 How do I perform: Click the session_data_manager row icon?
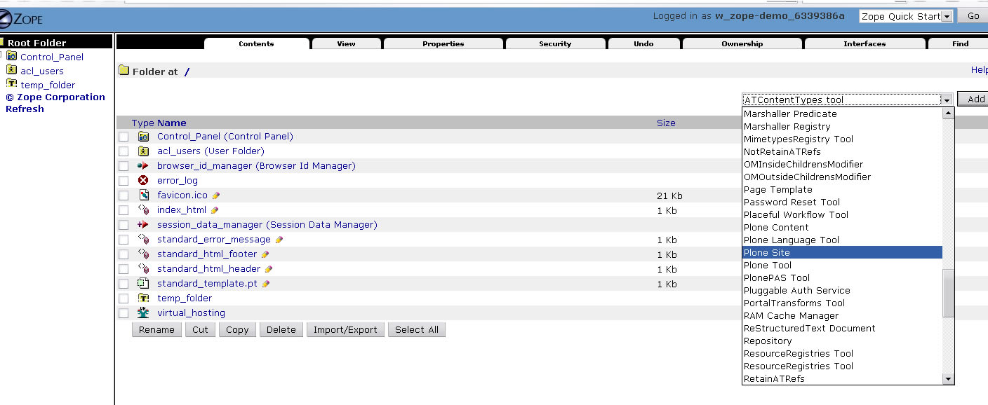(x=144, y=225)
